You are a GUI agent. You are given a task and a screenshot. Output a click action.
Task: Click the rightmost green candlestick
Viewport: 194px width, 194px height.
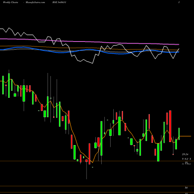click(179, 134)
